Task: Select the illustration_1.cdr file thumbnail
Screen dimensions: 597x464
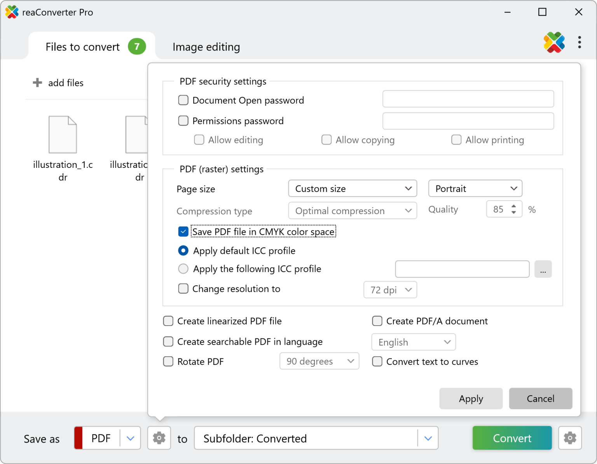Action: tap(63, 134)
